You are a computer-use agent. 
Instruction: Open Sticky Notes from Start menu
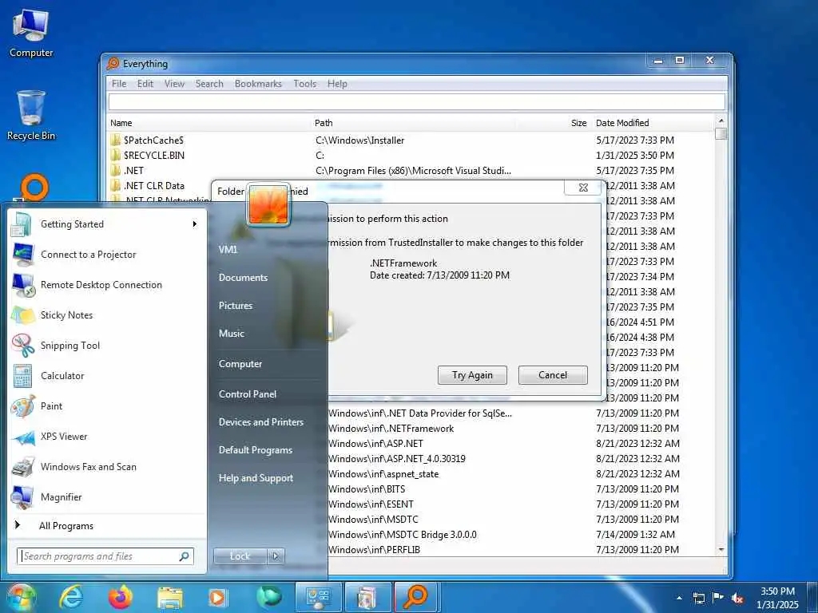pos(106,314)
